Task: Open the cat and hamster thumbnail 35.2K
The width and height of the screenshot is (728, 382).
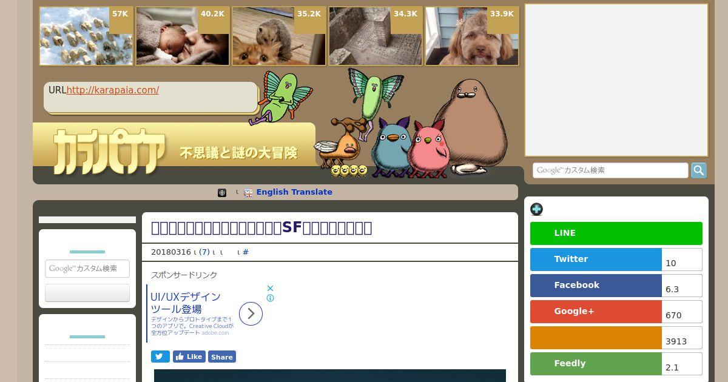Action: [x=279, y=36]
